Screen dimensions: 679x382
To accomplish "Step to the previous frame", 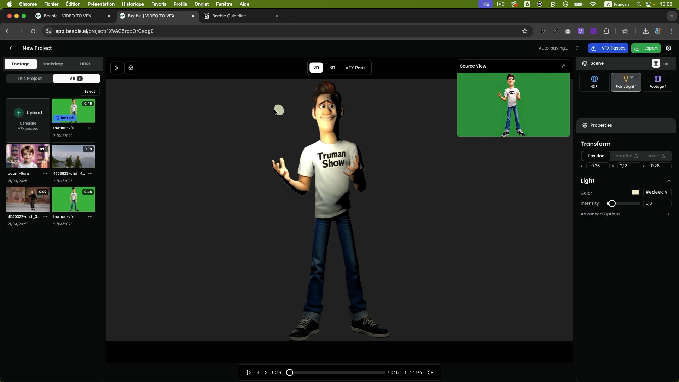I will pos(259,372).
